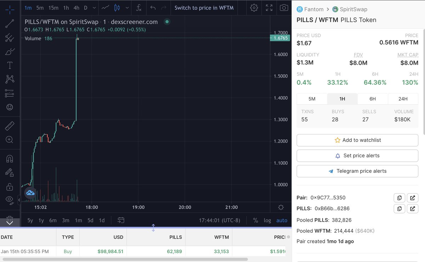Viewport: 425px width, 262px height.
Task: Select the 1m timeframe
Action: [28, 7]
